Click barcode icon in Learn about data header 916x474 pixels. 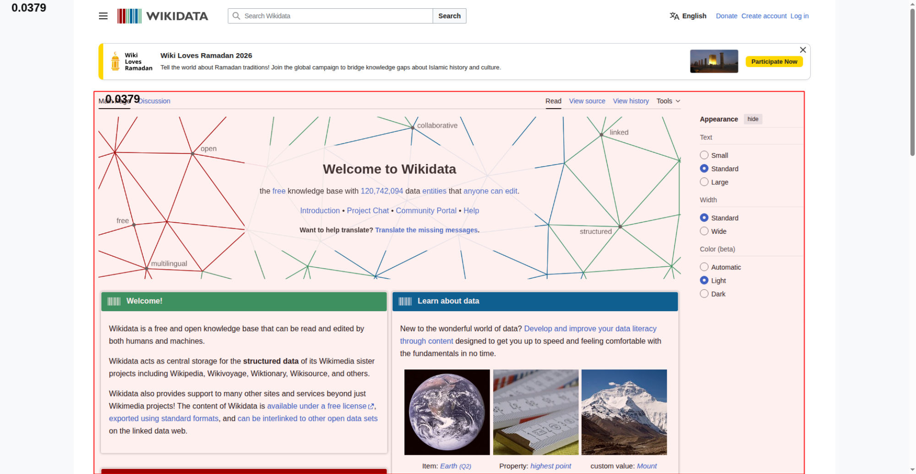pyautogui.click(x=405, y=301)
